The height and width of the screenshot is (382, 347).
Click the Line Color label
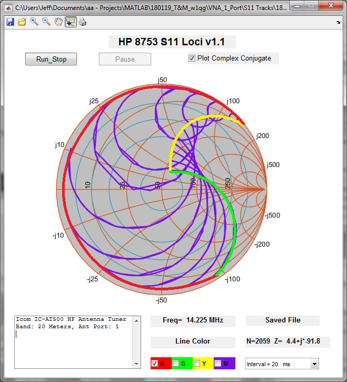click(x=193, y=341)
